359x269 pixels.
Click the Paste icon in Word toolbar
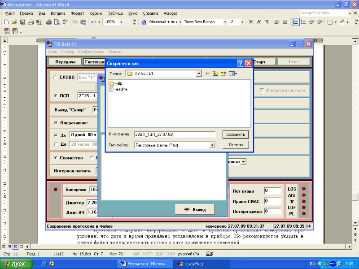(83, 22)
